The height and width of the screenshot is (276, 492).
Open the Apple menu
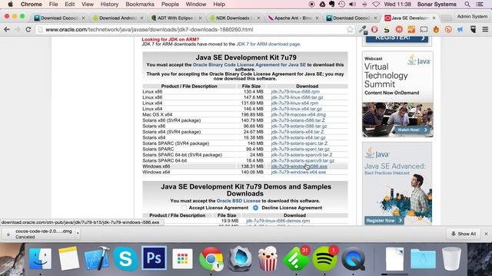[10, 4]
